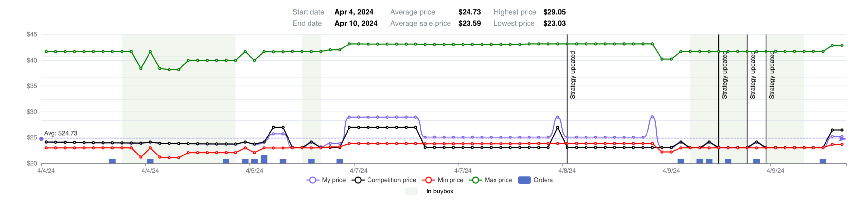Toggle the Competition price legend series
This screenshot has width=856, height=201.
coord(384,180)
